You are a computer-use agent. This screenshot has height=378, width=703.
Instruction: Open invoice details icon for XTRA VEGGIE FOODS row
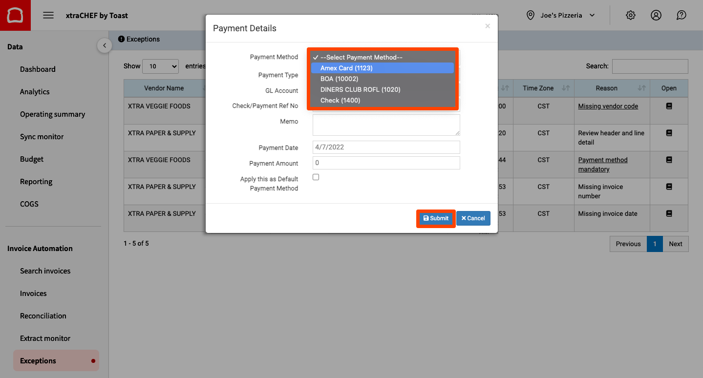point(669,105)
